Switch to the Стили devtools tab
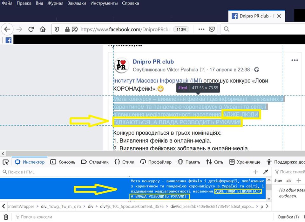 pyautogui.click(x=125, y=162)
